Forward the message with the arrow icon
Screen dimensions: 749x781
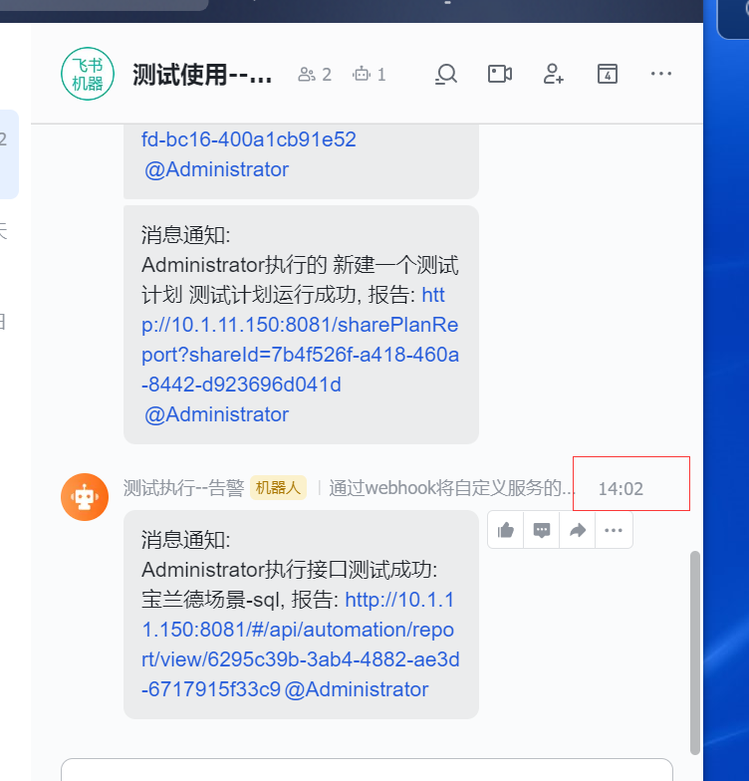tap(578, 530)
